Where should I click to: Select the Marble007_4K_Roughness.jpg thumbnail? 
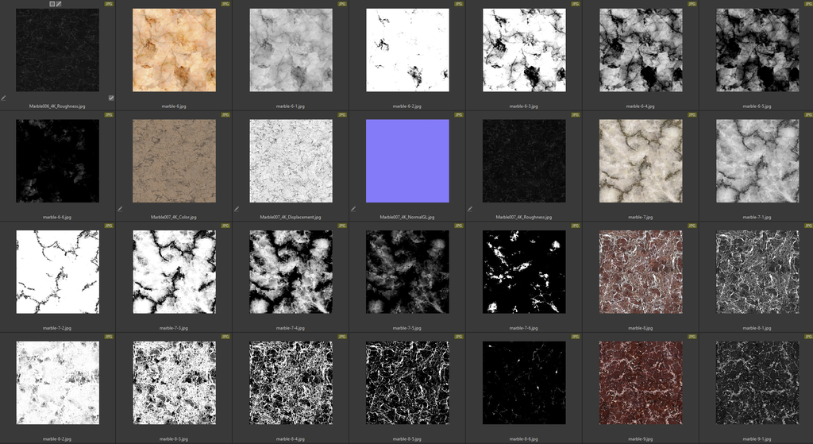[524, 160]
